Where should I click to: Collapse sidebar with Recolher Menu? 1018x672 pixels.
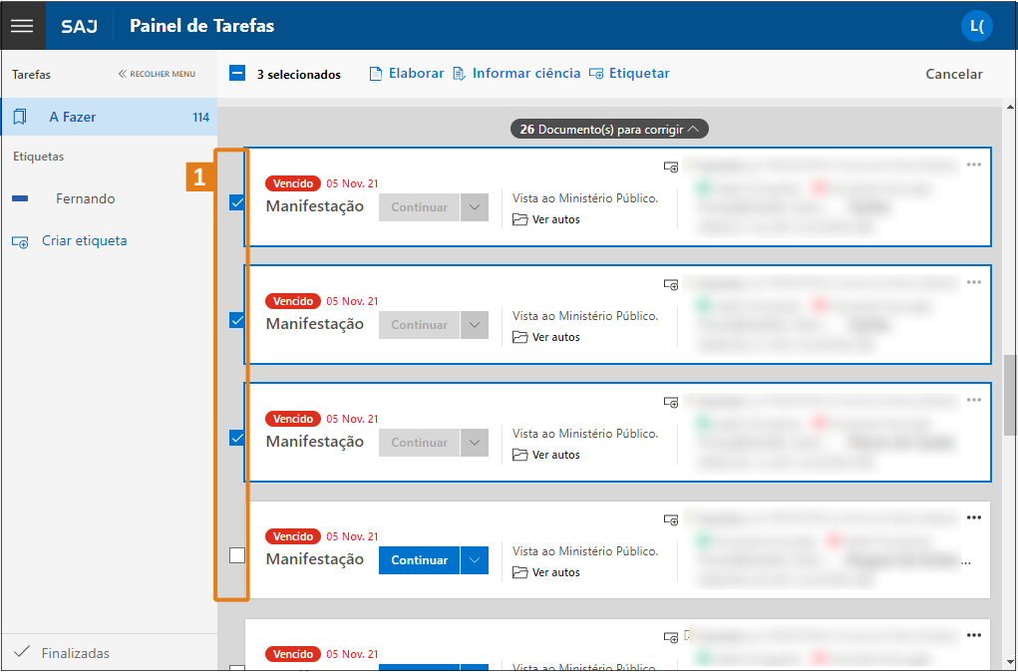(157, 74)
